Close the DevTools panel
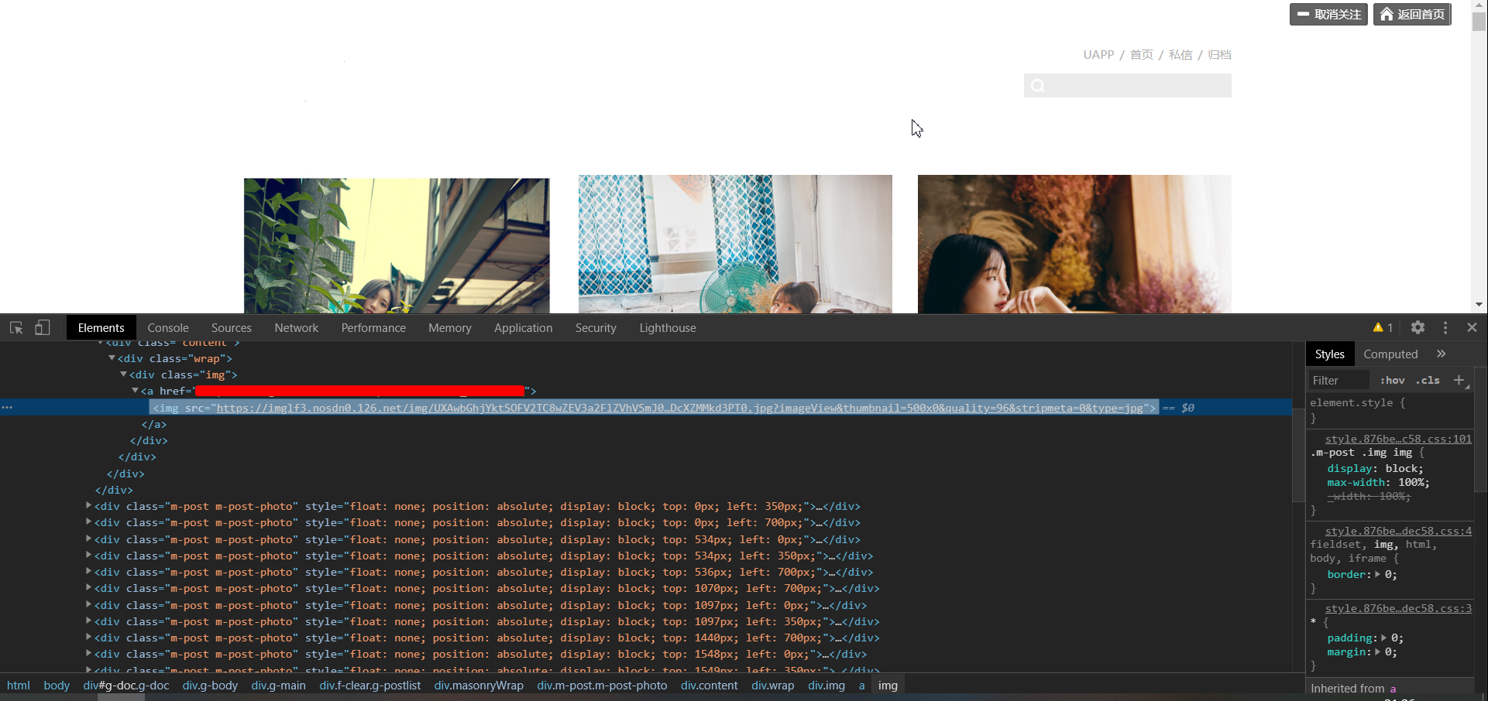The width and height of the screenshot is (1488, 701). 1473,327
